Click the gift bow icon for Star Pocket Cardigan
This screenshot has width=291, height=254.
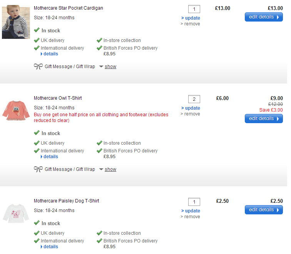pyautogui.click(x=38, y=67)
